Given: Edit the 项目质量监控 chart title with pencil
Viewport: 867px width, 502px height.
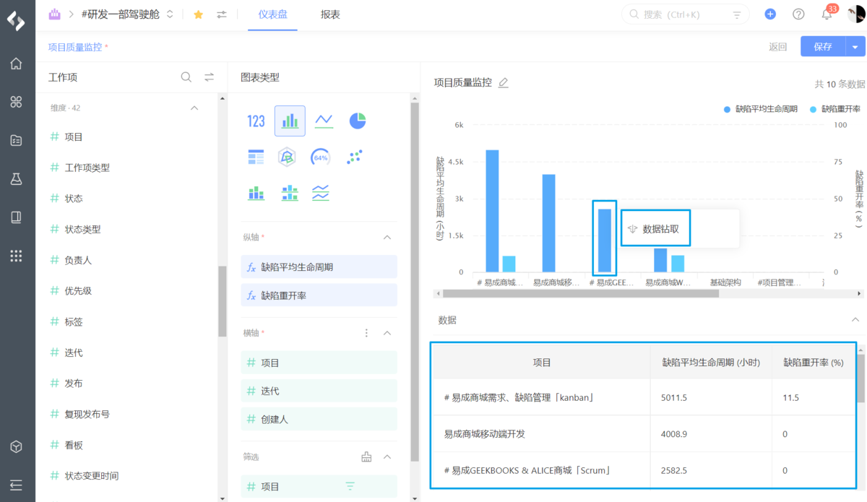Looking at the screenshot, I should tap(504, 82).
